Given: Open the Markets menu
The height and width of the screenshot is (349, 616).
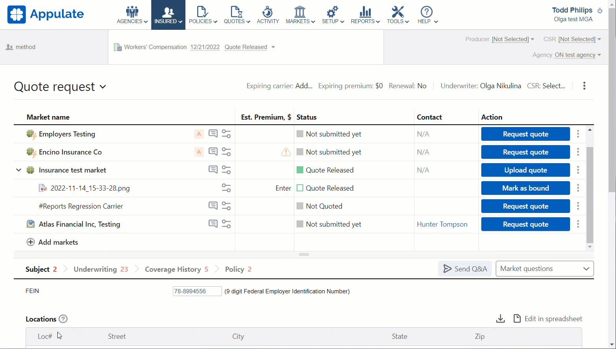Looking at the screenshot, I should (300, 15).
